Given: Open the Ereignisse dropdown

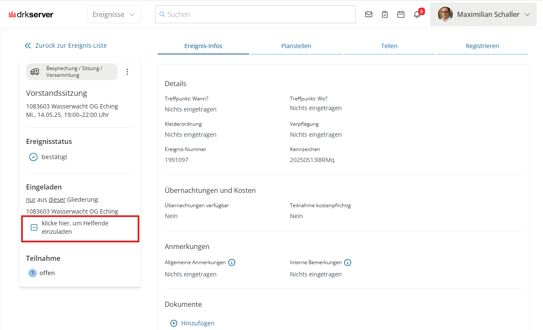Looking at the screenshot, I should (x=114, y=14).
